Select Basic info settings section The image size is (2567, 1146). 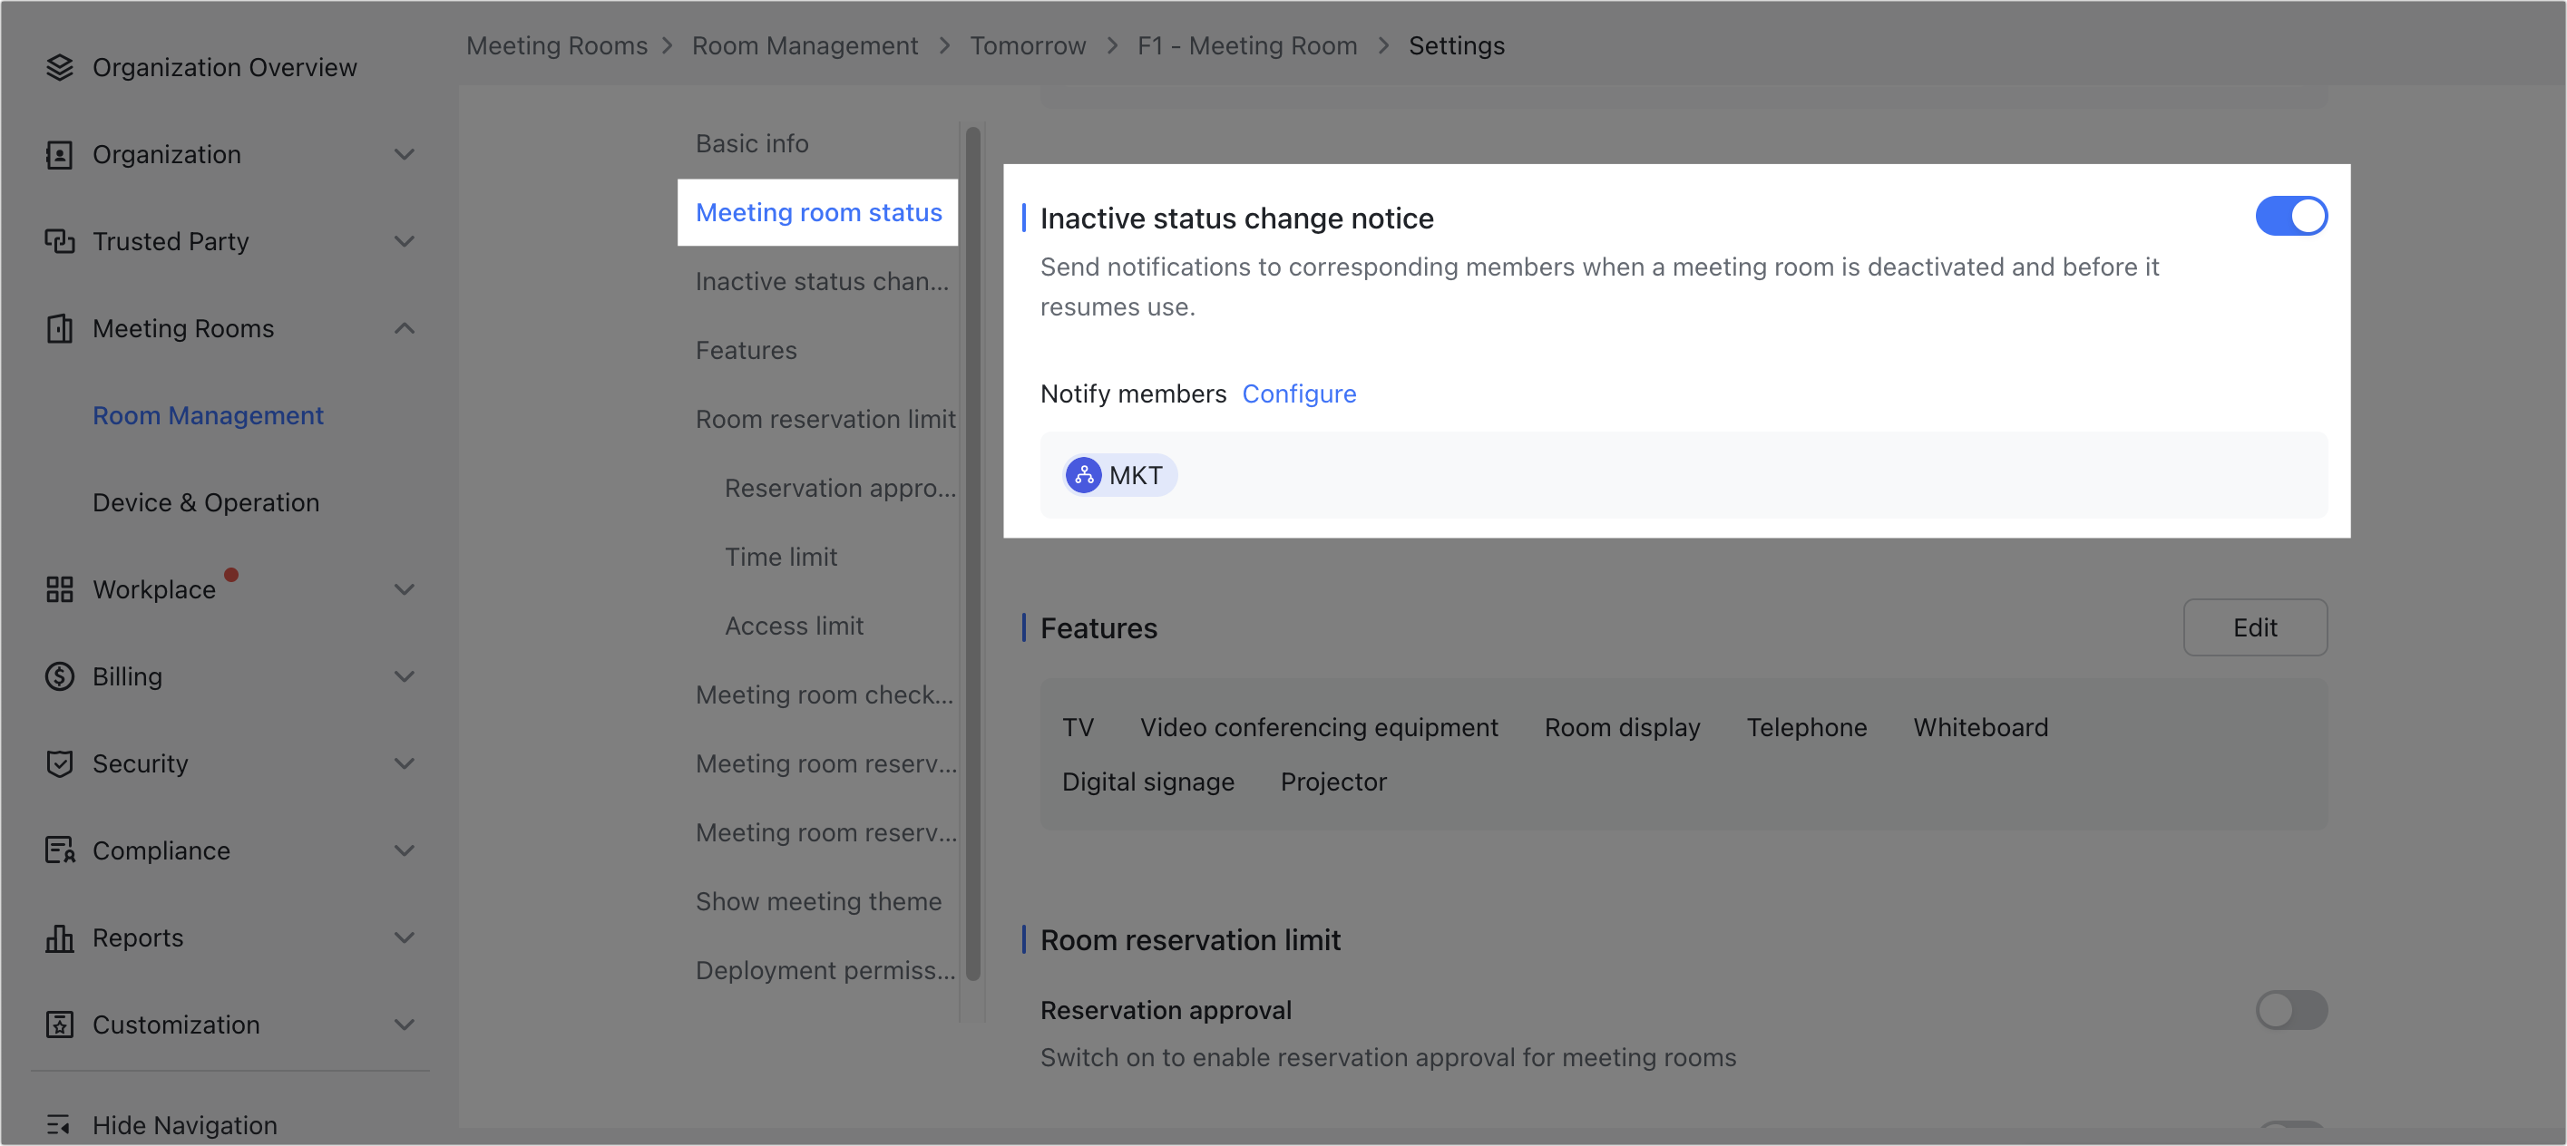[751, 143]
